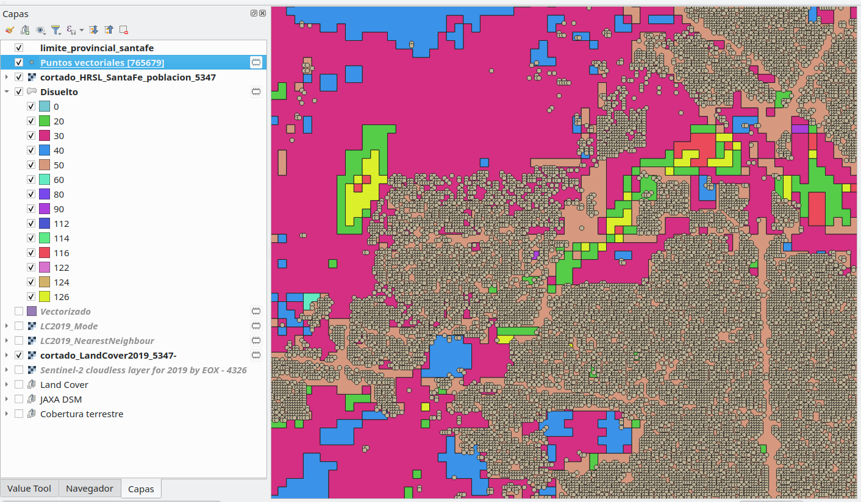Click the purple swatch for class 80
The height and width of the screenshot is (502, 861).
(45, 194)
